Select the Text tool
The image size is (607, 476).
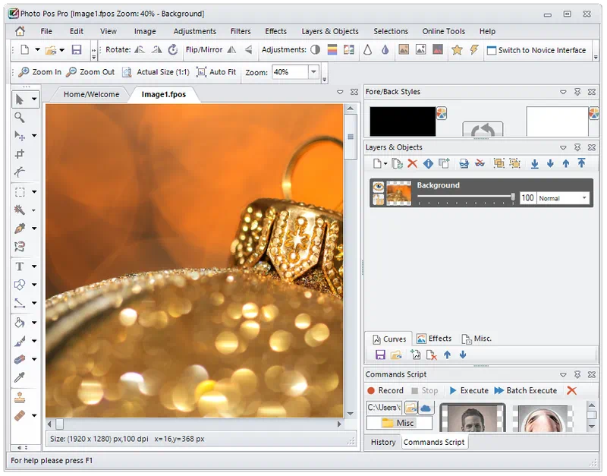(x=20, y=266)
